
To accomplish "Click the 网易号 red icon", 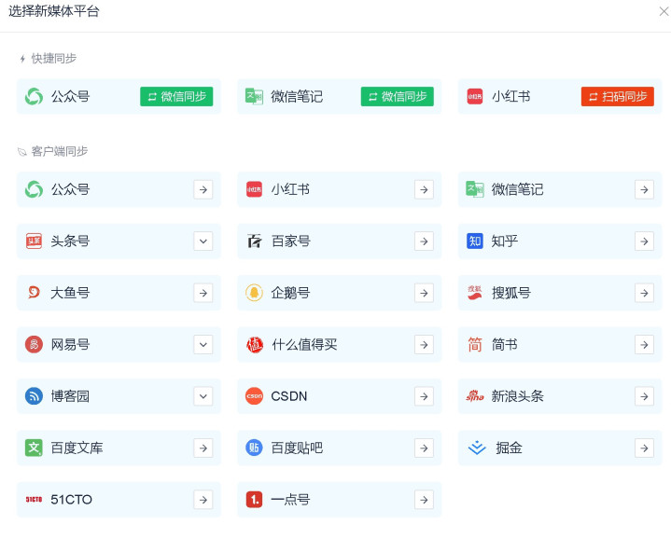I will (34, 345).
